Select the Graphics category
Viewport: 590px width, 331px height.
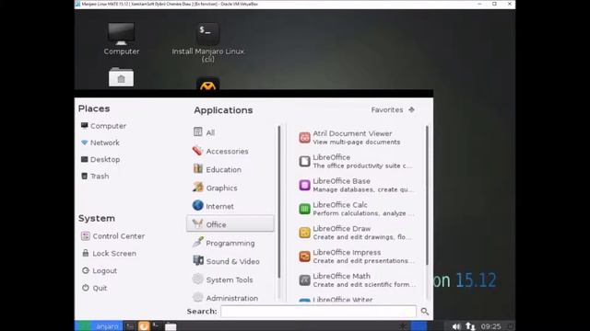pyautogui.click(x=230, y=188)
